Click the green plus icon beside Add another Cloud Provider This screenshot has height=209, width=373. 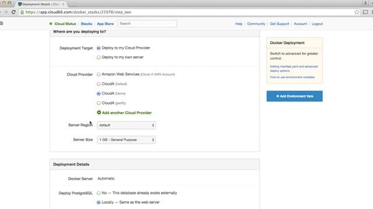point(99,113)
